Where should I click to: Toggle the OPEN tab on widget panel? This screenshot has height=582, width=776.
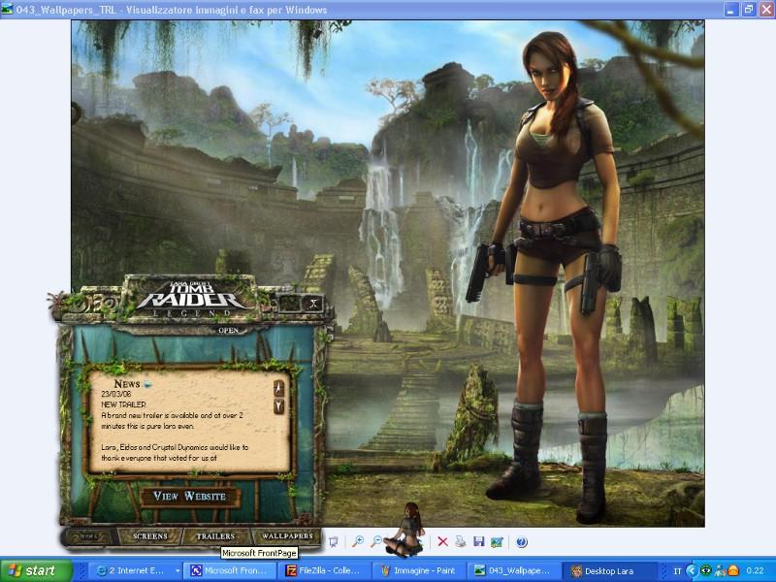(228, 330)
